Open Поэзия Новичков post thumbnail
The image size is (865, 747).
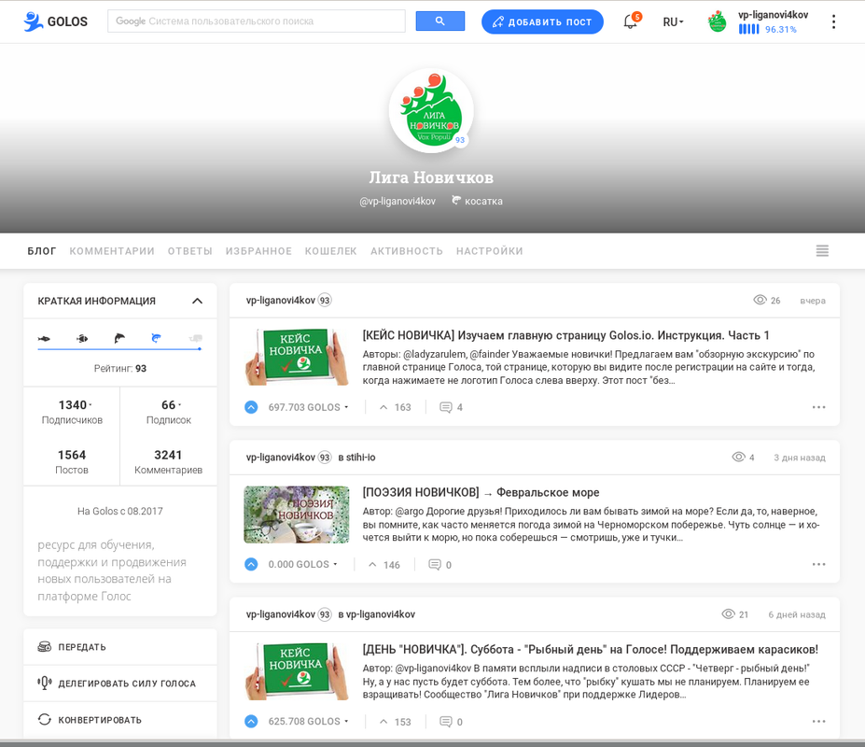297,514
